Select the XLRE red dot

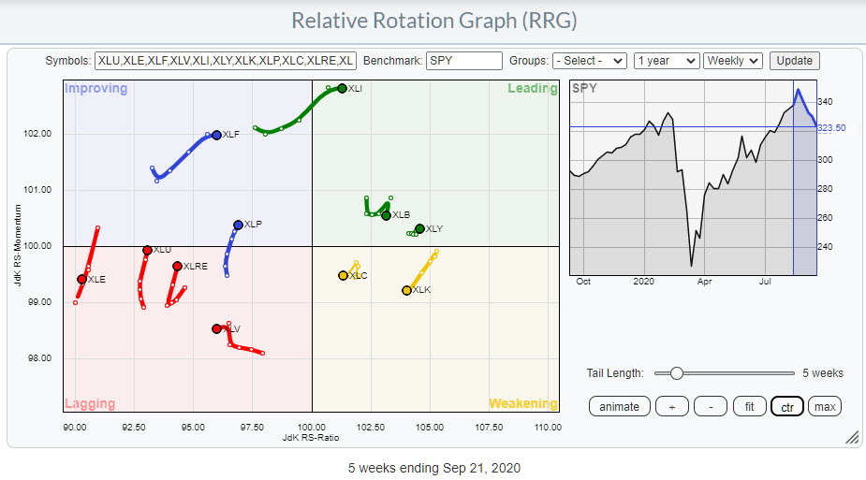click(x=177, y=266)
